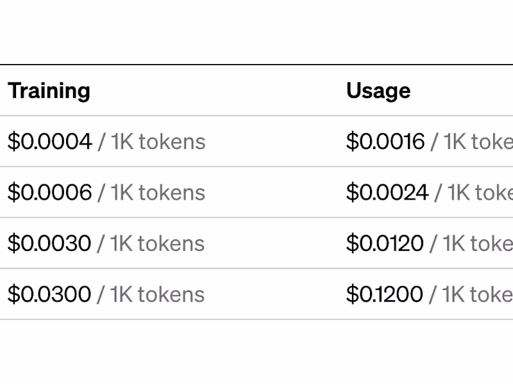This screenshot has width=513, height=384.
Task: Click the $0.0016 usage price
Action: click(385, 141)
